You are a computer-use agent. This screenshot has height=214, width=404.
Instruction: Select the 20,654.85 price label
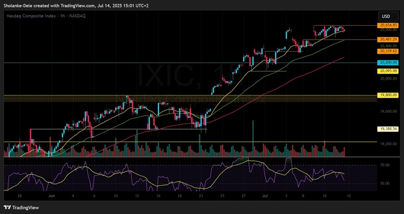tap(388, 25)
